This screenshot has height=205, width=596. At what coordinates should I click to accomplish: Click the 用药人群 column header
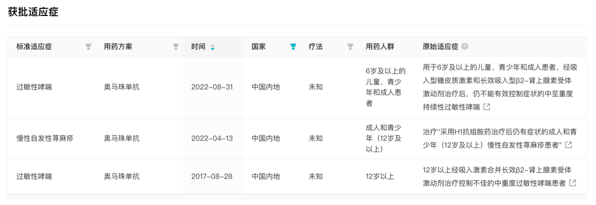[380, 47]
